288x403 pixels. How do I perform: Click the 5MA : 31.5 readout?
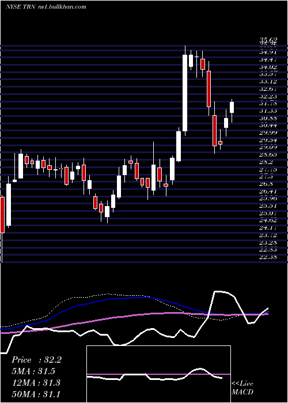33,371
